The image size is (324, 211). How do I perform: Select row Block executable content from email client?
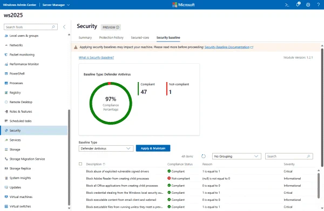(197, 200)
